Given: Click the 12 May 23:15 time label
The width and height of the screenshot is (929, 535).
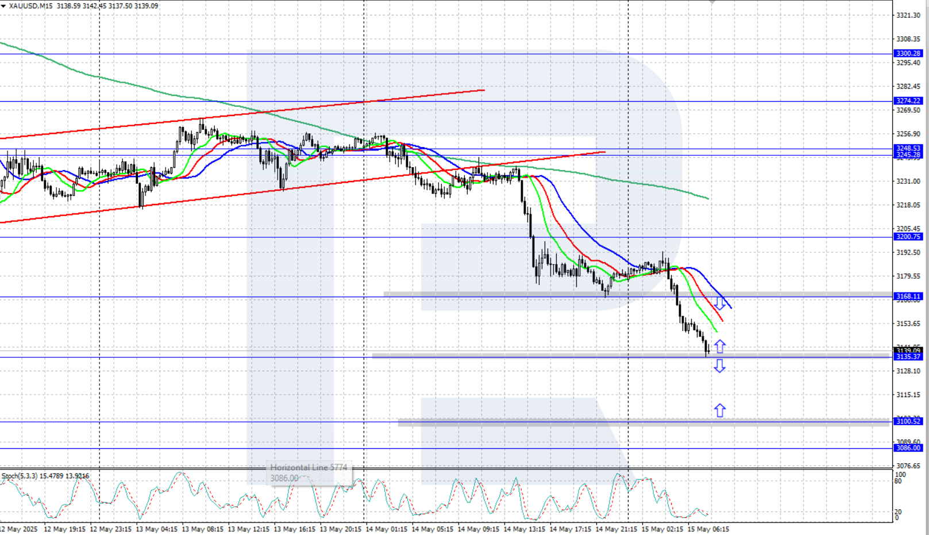Looking at the screenshot, I should [111, 529].
